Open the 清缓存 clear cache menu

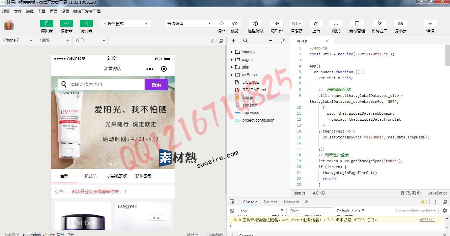pyautogui.click(x=296, y=23)
